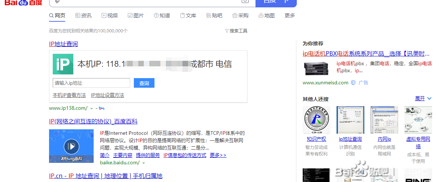Expand dropdown arrow beside baike.baidu.com
Viewport: 438px width, 182px height.
pos(143,163)
